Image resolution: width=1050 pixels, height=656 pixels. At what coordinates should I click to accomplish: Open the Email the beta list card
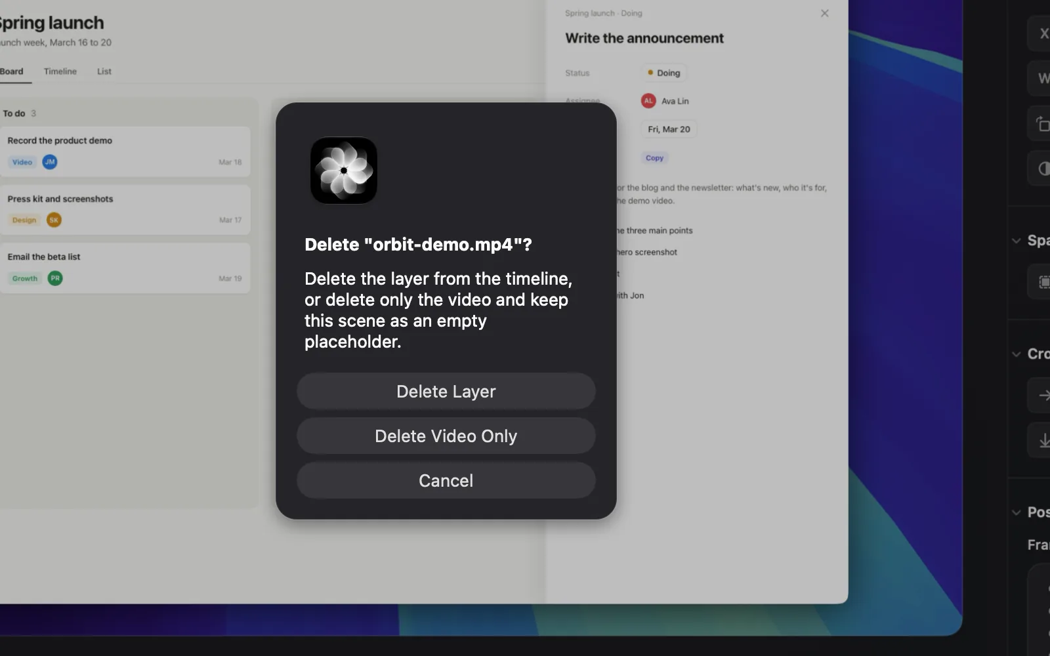125,268
